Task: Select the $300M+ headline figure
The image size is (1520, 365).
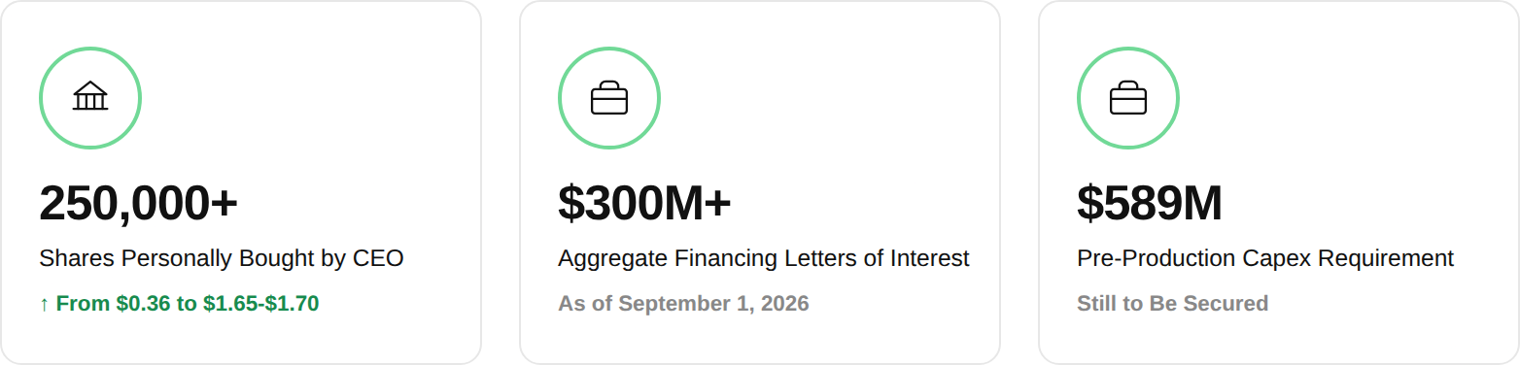Action: pyautogui.click(x=644, y=203)
